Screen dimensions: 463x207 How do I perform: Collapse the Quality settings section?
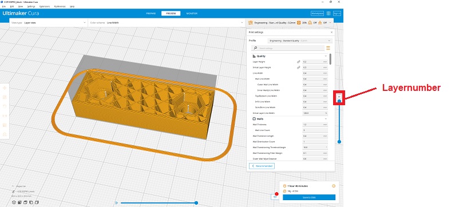(326, 56)
